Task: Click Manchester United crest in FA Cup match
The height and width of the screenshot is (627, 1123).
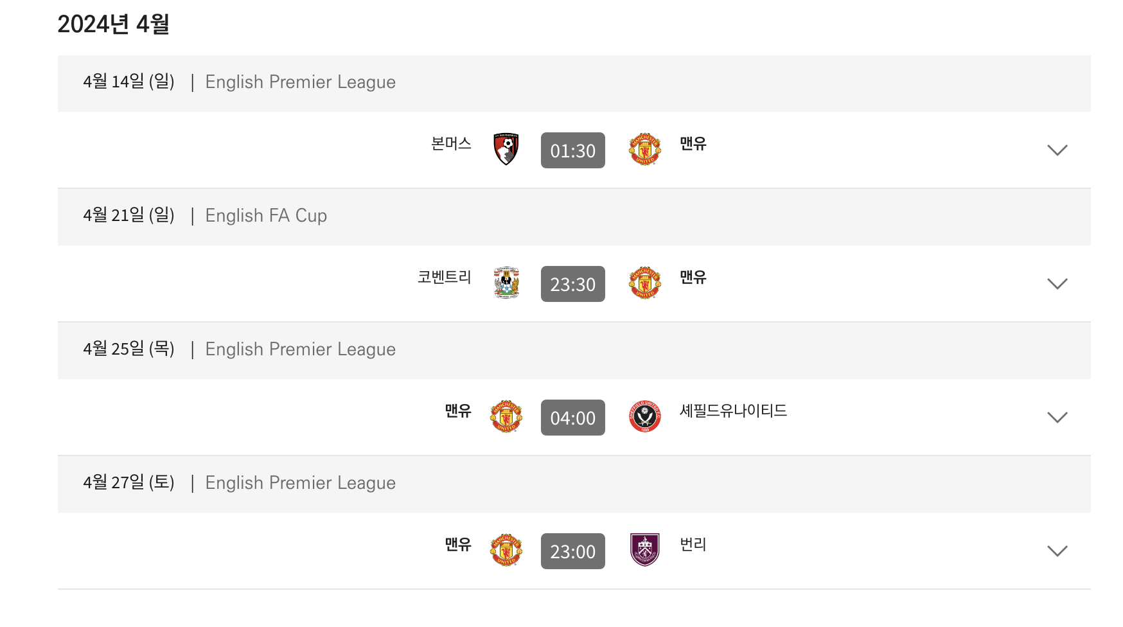Action: tap(645, 283)
